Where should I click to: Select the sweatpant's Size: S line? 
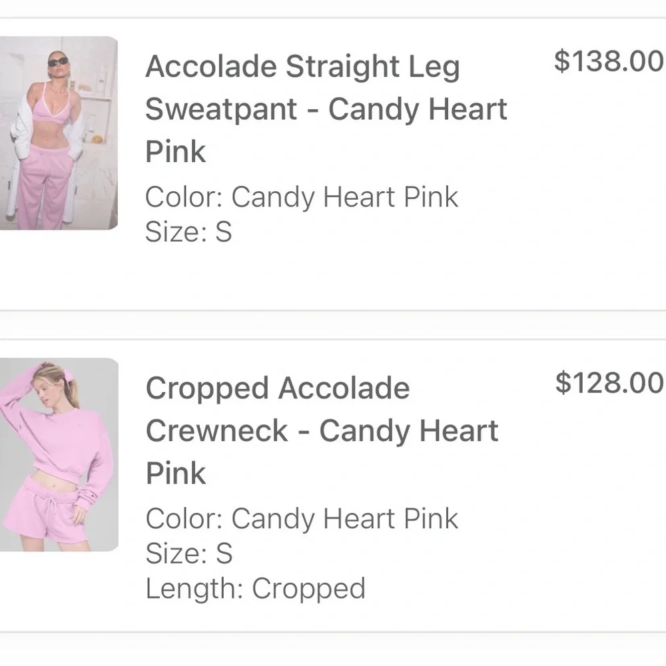pyautogui.click(x=188, y=232)
